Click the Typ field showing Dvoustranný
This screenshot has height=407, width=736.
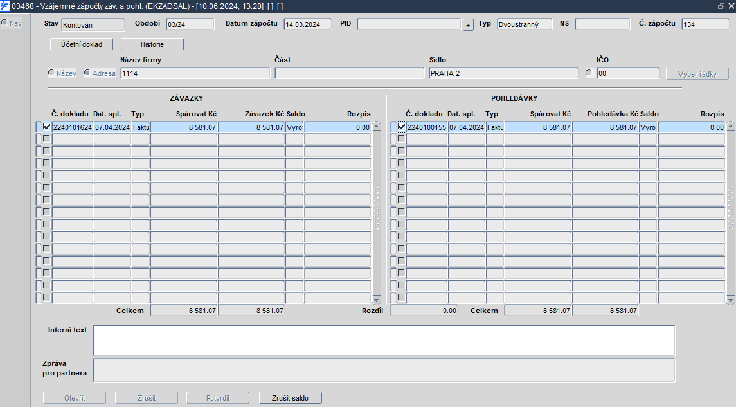pos(525,24)
